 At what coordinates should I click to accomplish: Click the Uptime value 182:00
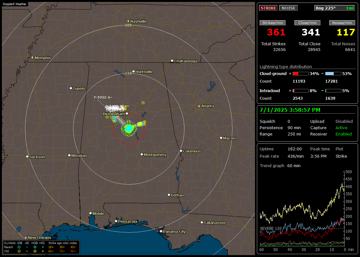(x=295, y=149)
